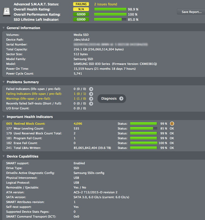Viewport: 205px width, 220px height.
Task: Click the Wear Leveling Count status bar
Action: click(x=143, y=128)
